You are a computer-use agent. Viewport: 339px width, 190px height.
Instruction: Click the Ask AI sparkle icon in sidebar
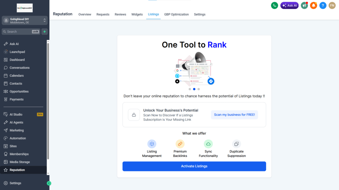coord(6,44)
